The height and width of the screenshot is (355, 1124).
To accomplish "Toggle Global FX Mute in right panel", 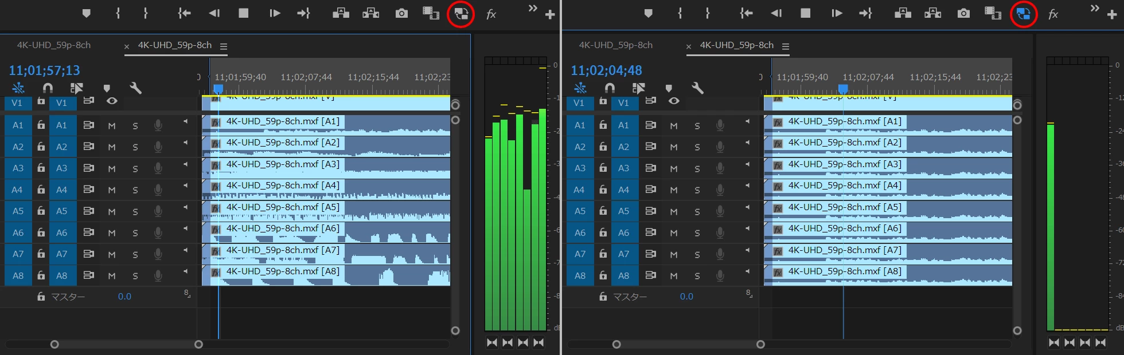I will (x=1053, y=14).
